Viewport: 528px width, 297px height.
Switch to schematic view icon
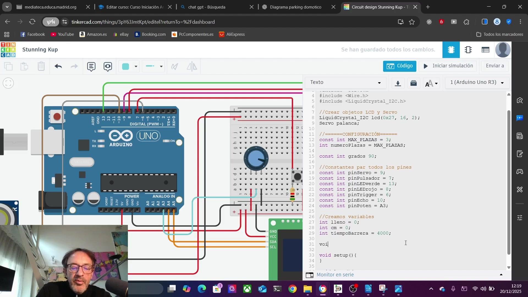[x=468, y=50]
